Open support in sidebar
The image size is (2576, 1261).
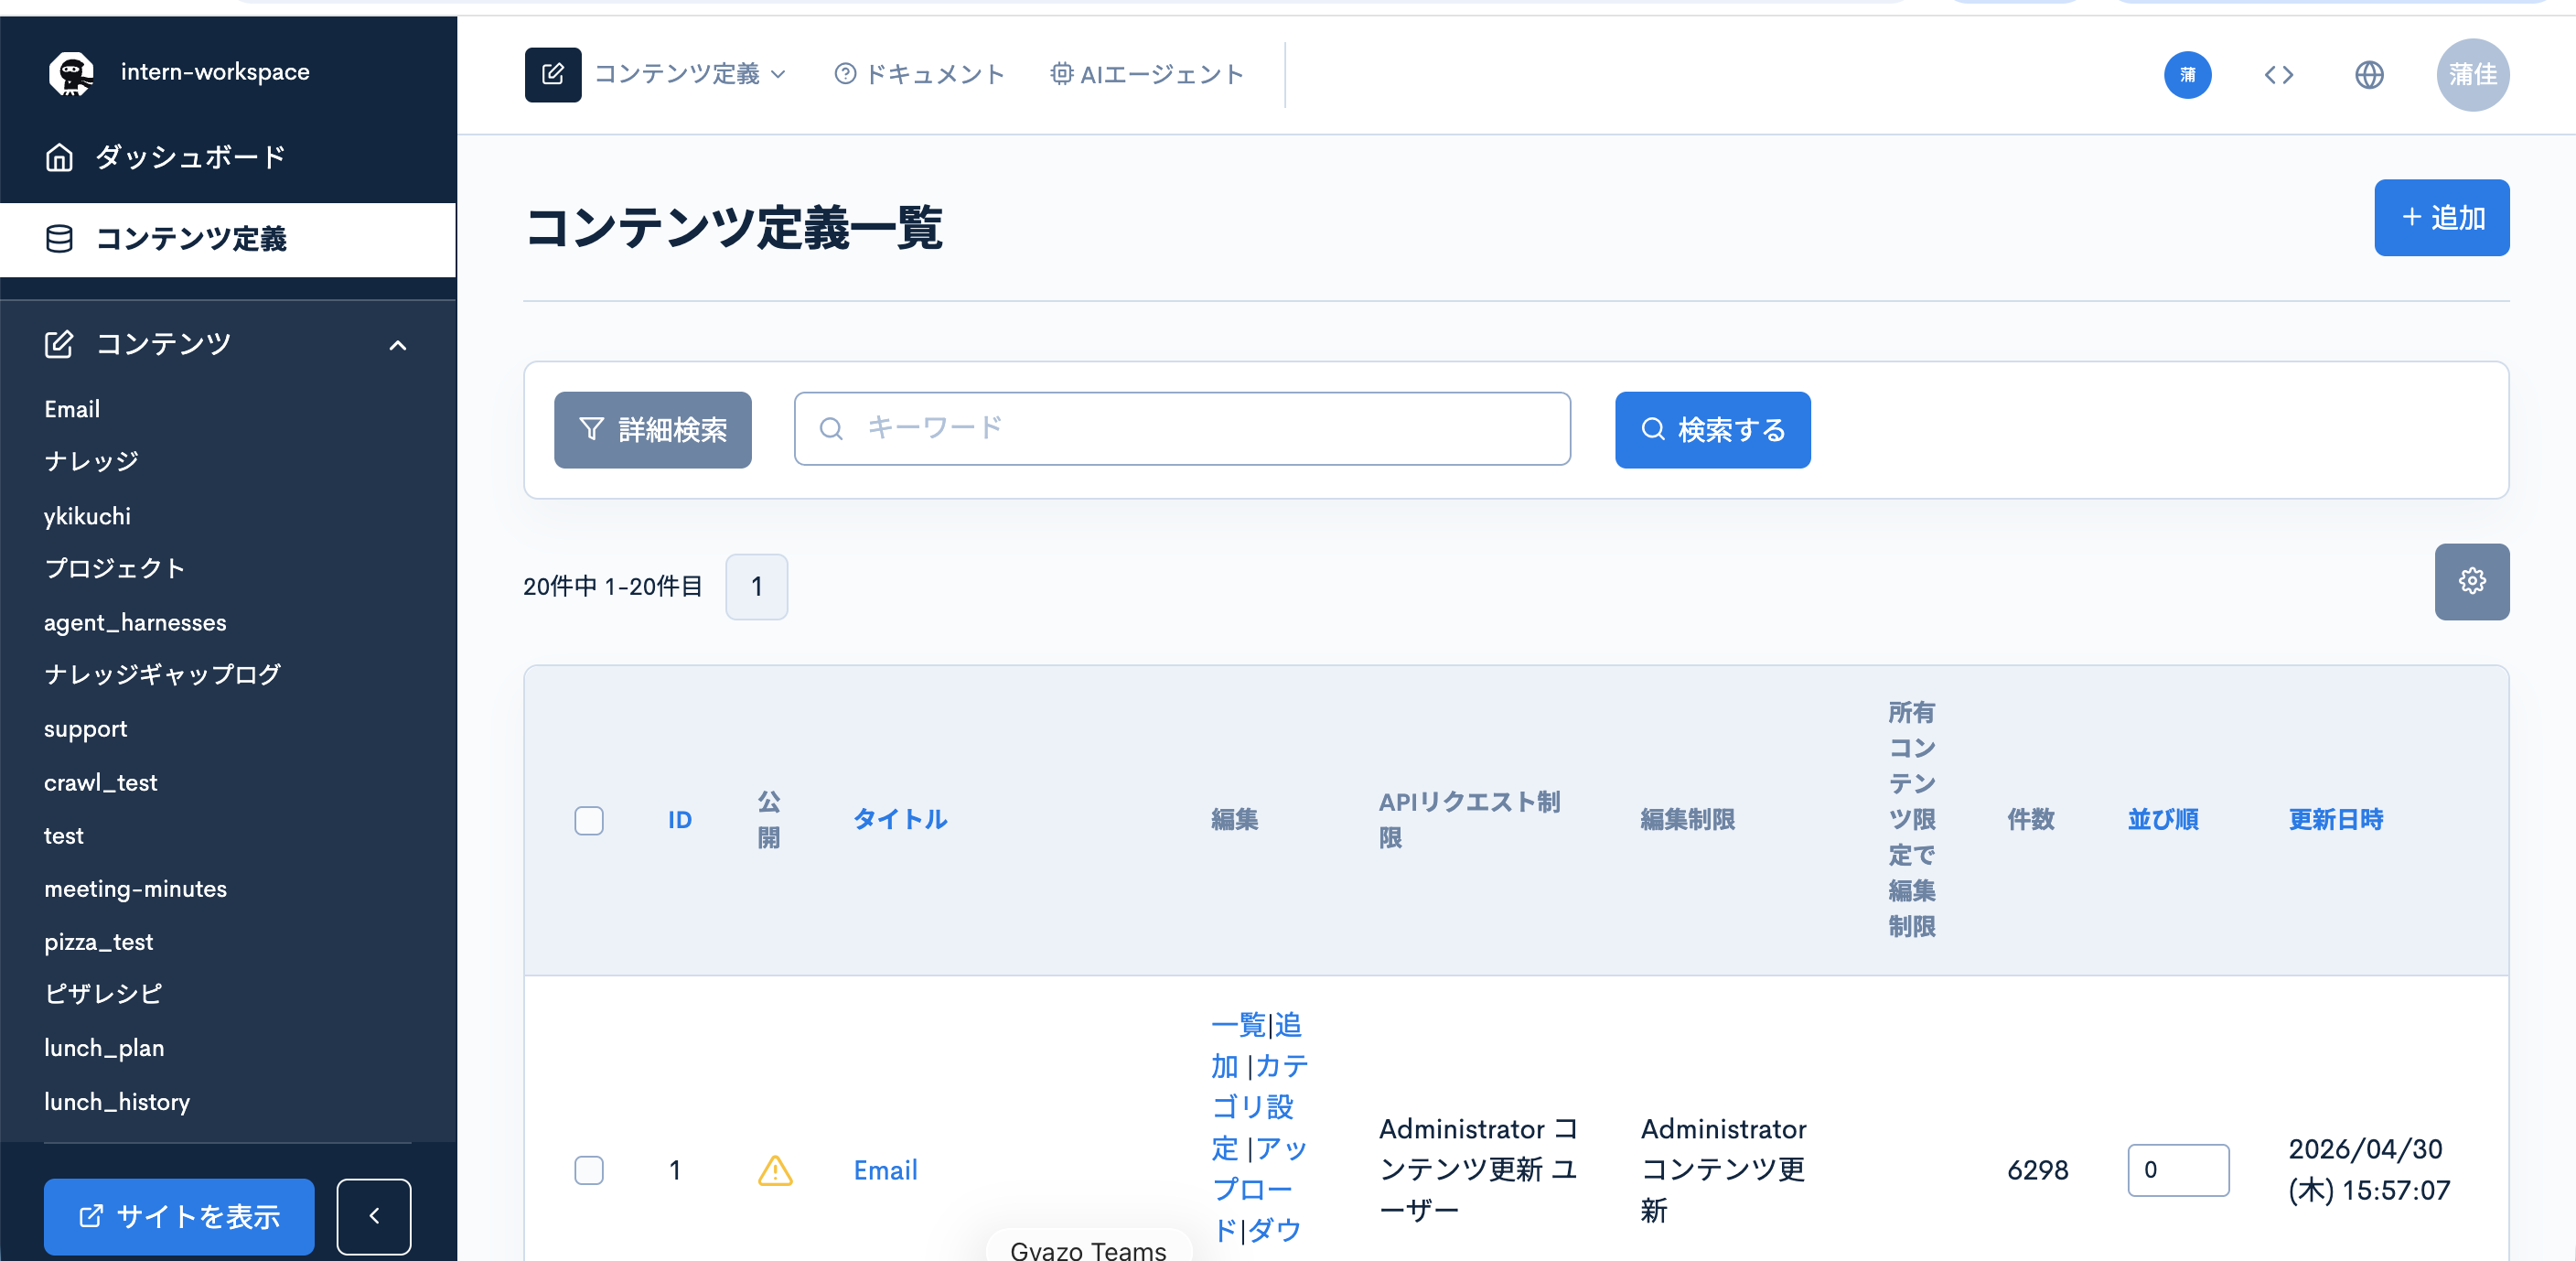coord(85,729)
